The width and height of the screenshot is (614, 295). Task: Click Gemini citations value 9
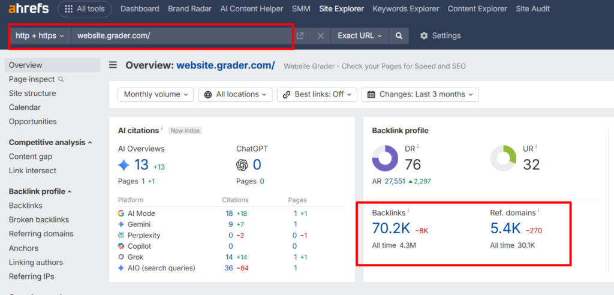[x=231, y=224]
